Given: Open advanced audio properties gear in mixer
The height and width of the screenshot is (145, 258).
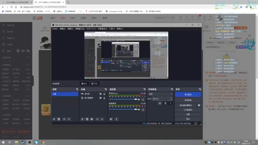Looking at the screenshot, I should pyautogui.click(x=111, y=119).
